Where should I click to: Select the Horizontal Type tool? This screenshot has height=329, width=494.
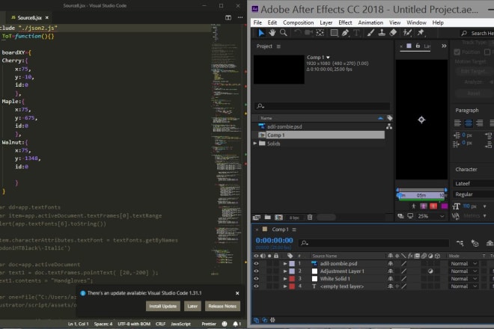tap(356, 32)
